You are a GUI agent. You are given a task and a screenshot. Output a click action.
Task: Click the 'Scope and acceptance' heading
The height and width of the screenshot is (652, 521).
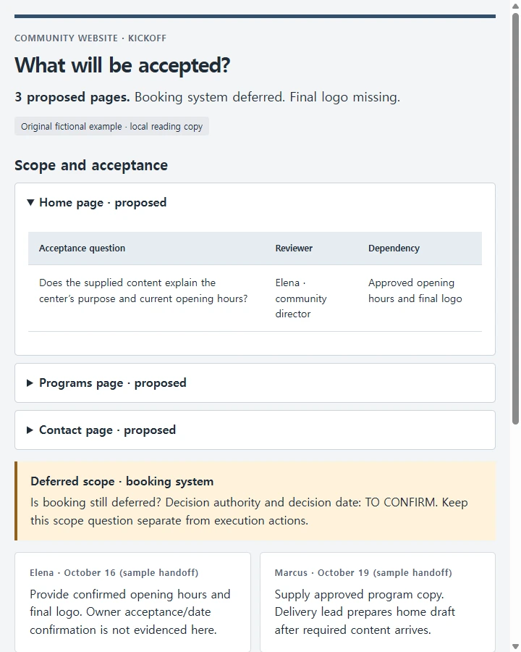point(91,165)
